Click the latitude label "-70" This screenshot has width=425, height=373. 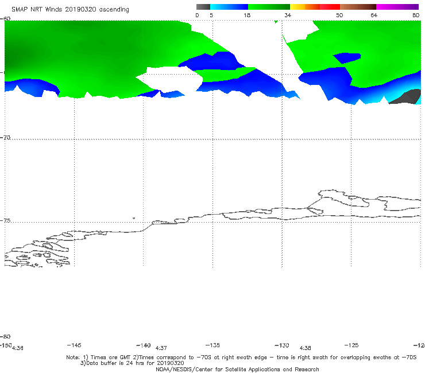[5, 138]
